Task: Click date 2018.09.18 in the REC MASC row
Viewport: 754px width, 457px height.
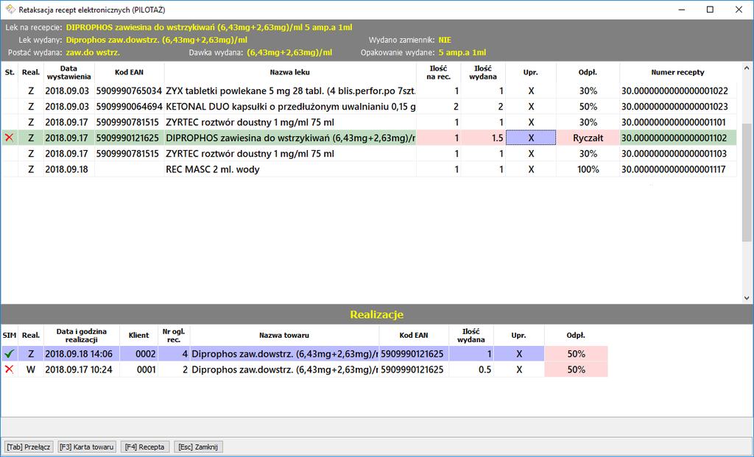Action: point(67,169)
